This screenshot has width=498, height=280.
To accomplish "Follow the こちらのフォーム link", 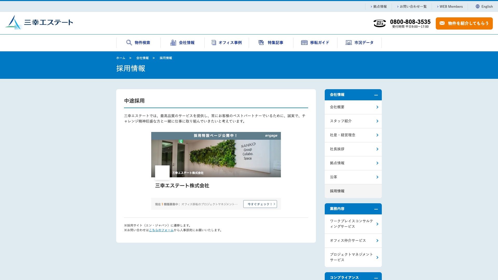I will tap(161, 230).
